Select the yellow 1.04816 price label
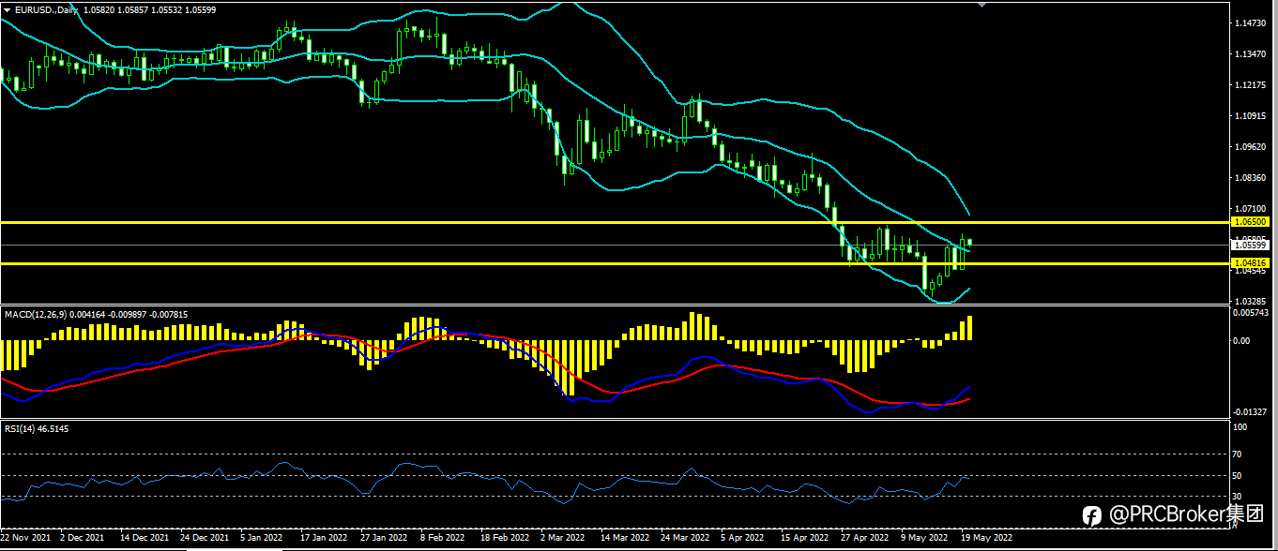 click(x=1252, y=263)
